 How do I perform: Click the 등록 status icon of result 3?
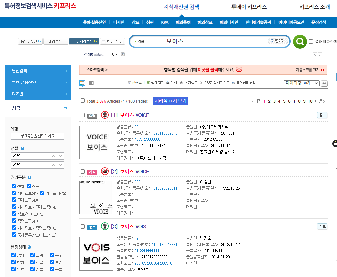[x=105, y=226]
